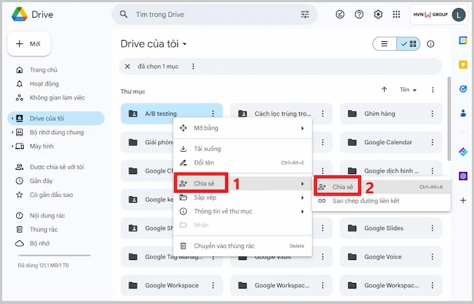Expand 'Thông tin về thư mục' submenu
The image size is (474, 304).
coord(242,211)
